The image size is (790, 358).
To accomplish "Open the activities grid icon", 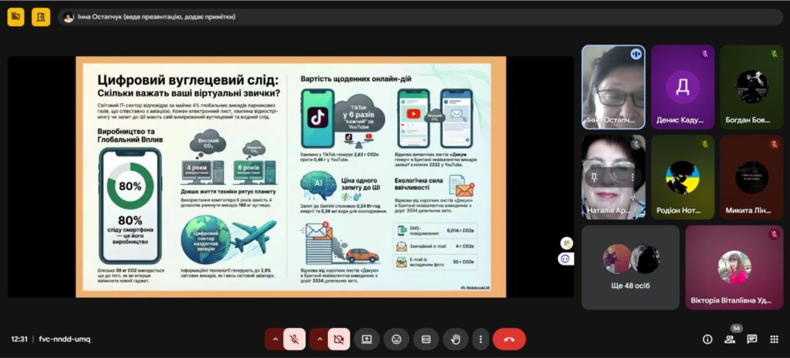I will coord(774,339).
